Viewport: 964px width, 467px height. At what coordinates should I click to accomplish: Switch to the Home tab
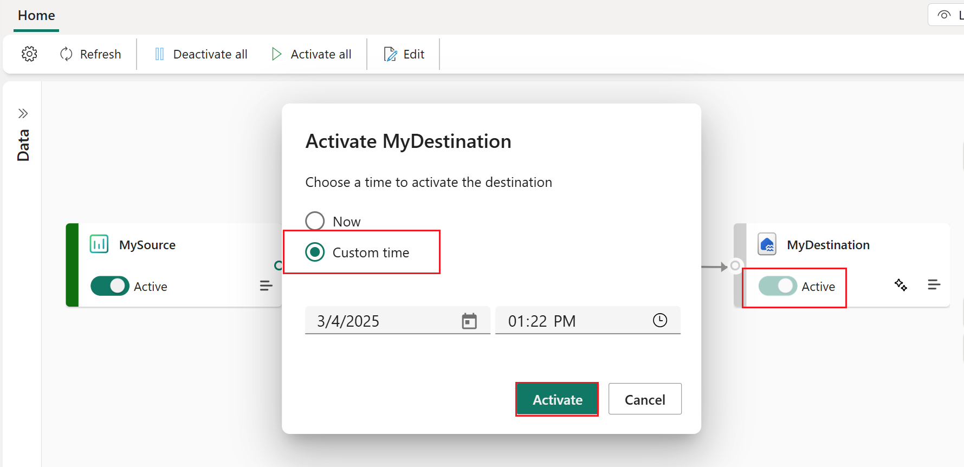pos(36,15)
